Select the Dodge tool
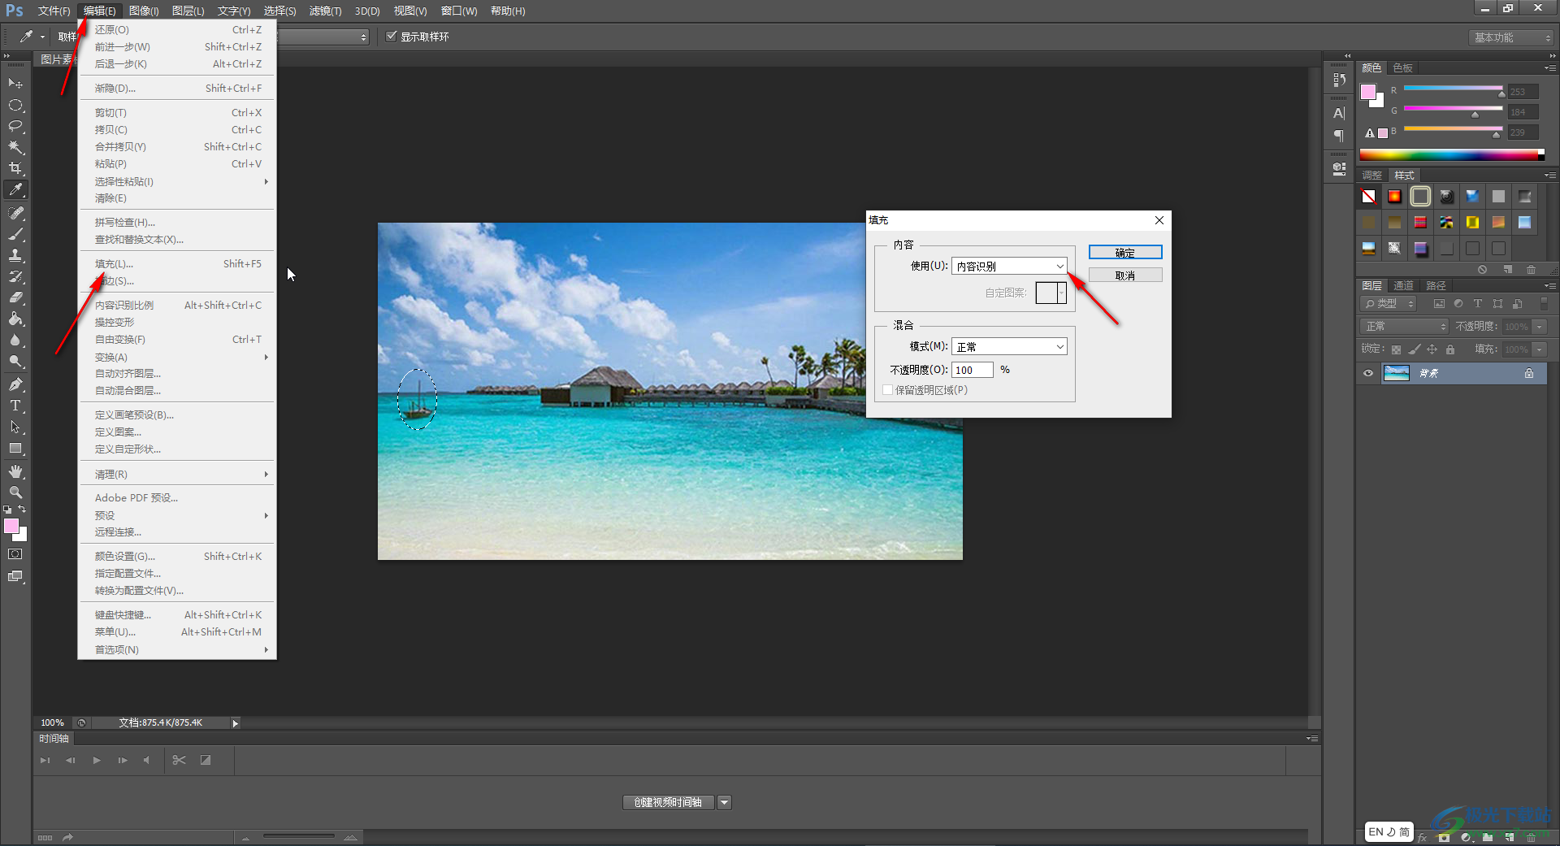 (15, 361)
